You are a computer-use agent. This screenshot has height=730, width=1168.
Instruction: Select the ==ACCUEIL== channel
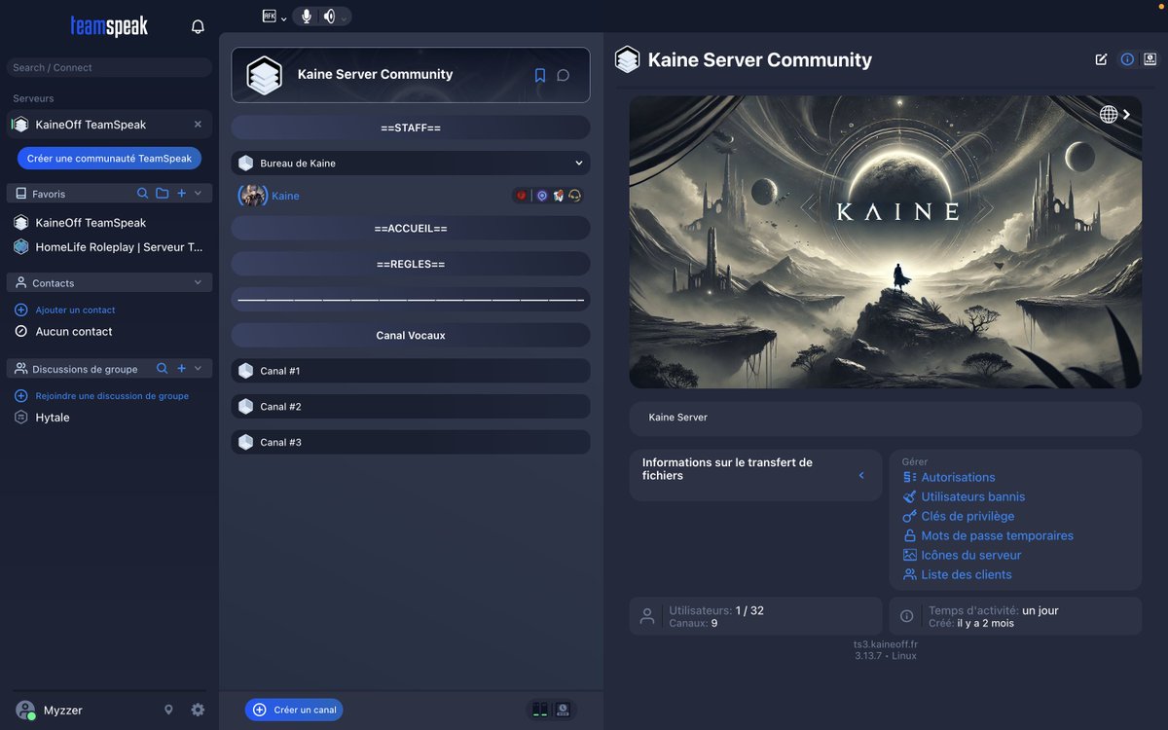[x=411, y=228]
